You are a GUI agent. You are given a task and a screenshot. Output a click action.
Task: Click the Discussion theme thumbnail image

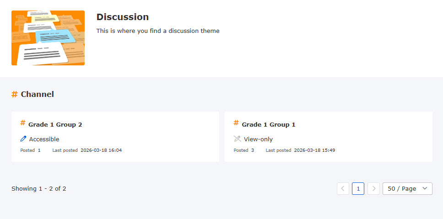(x=48, y=38)
